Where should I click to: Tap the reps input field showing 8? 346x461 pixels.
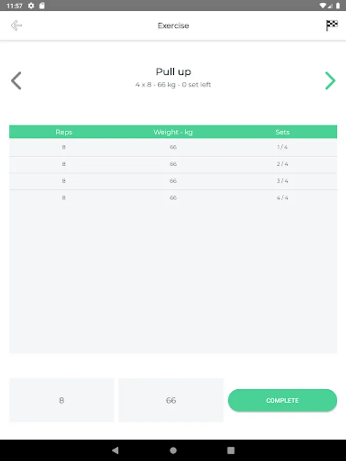pos(62,400)
